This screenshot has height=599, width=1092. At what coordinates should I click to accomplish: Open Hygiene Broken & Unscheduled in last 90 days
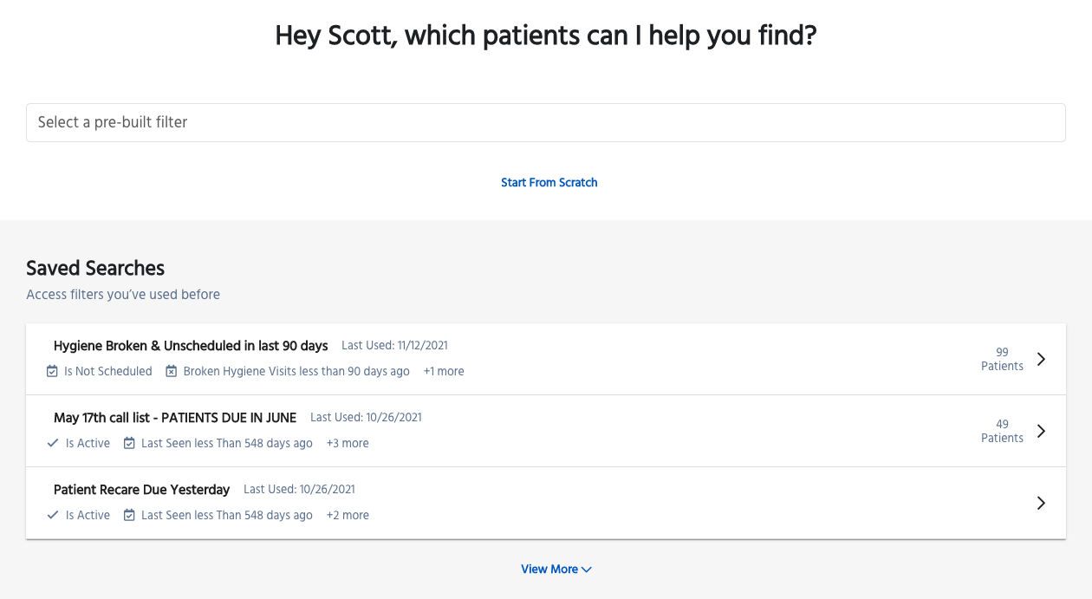[x=191, y=346]
